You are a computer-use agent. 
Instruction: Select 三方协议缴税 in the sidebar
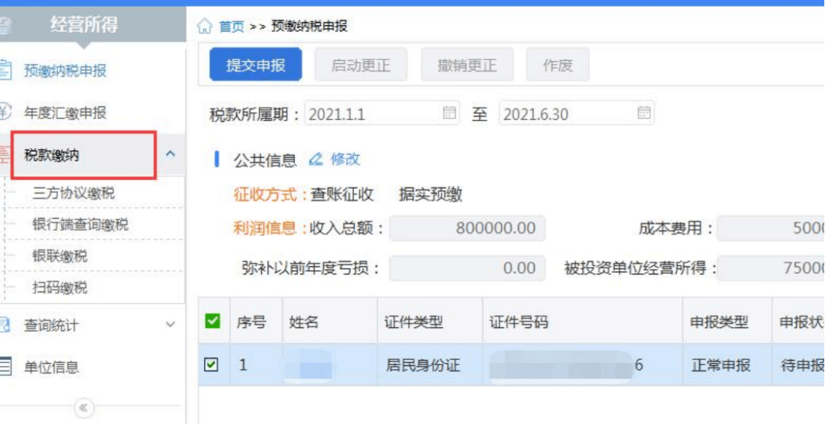(73, 193)
